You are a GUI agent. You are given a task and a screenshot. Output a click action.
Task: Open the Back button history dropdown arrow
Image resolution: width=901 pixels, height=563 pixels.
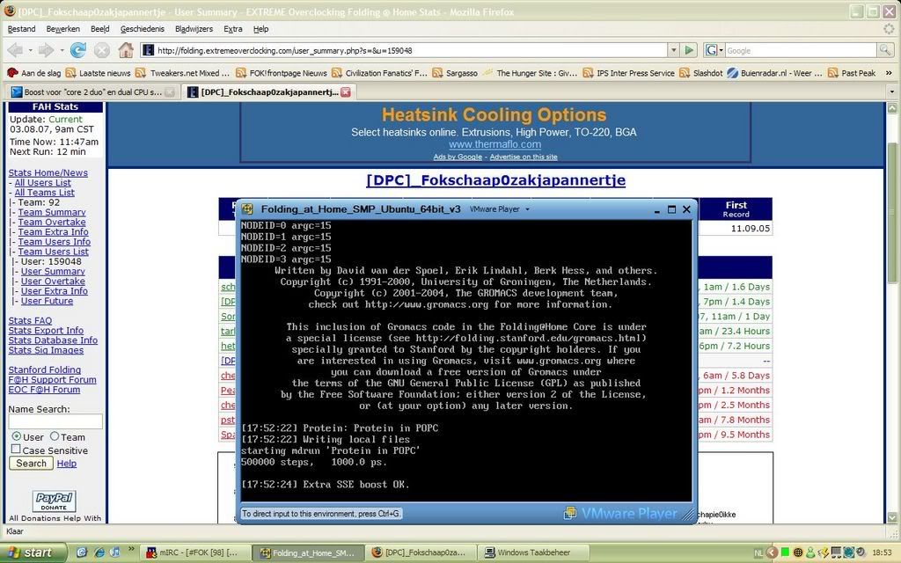tap(30, 50)
